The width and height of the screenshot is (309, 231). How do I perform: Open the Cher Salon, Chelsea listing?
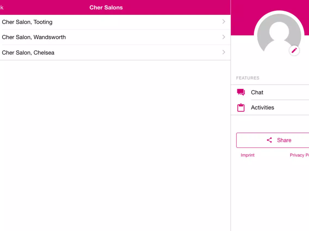(28, 53)
